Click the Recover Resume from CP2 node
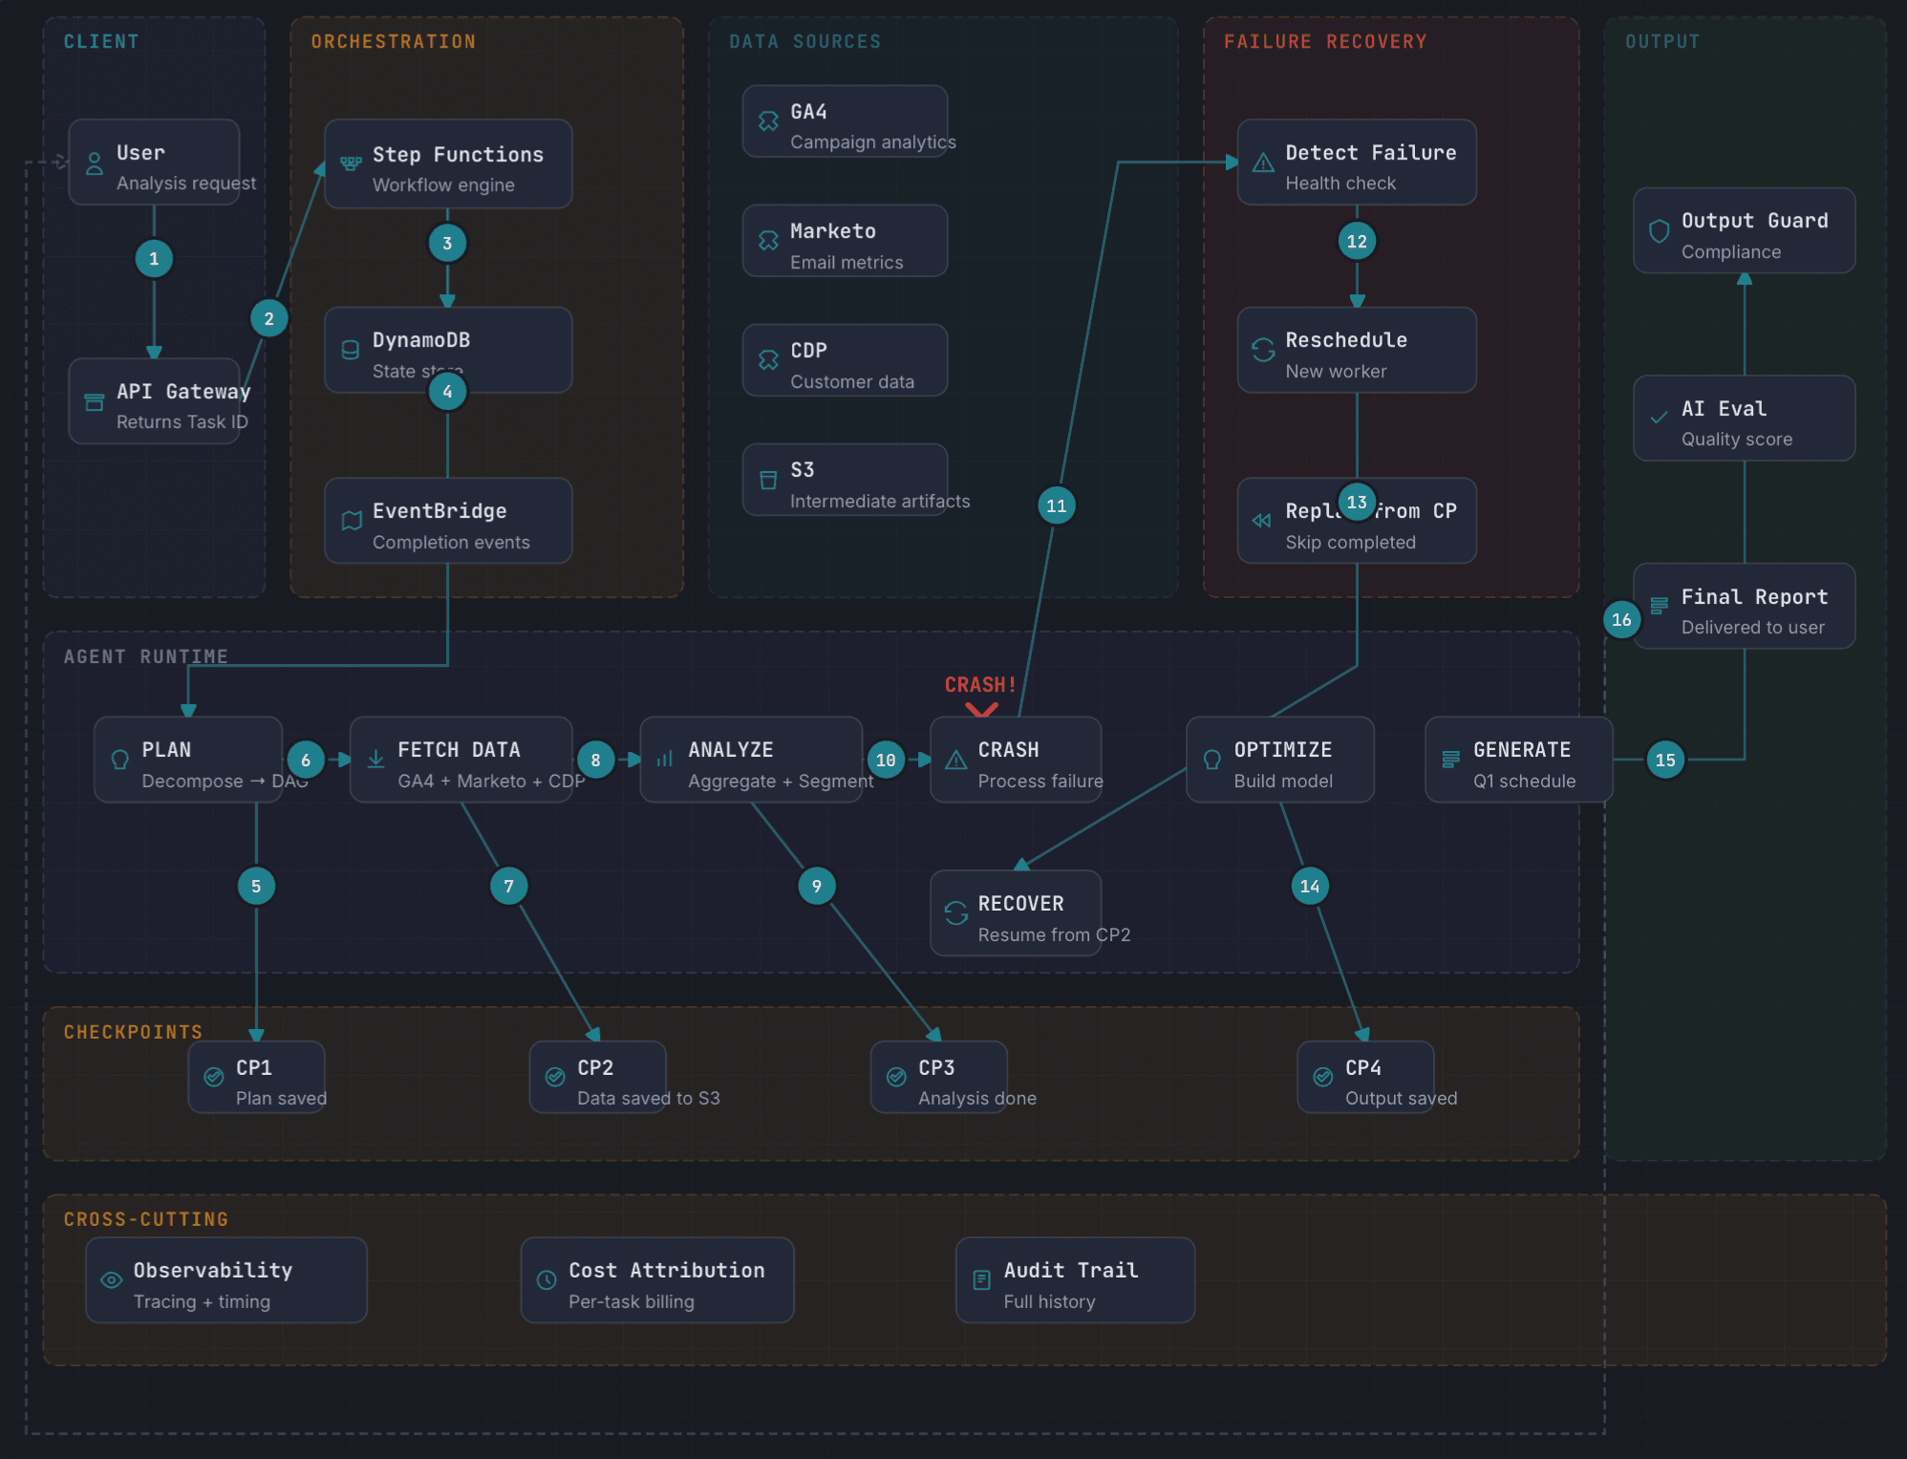Image resolution: width=1907 pixels, height=1459 pixels. pos(1016,913)
